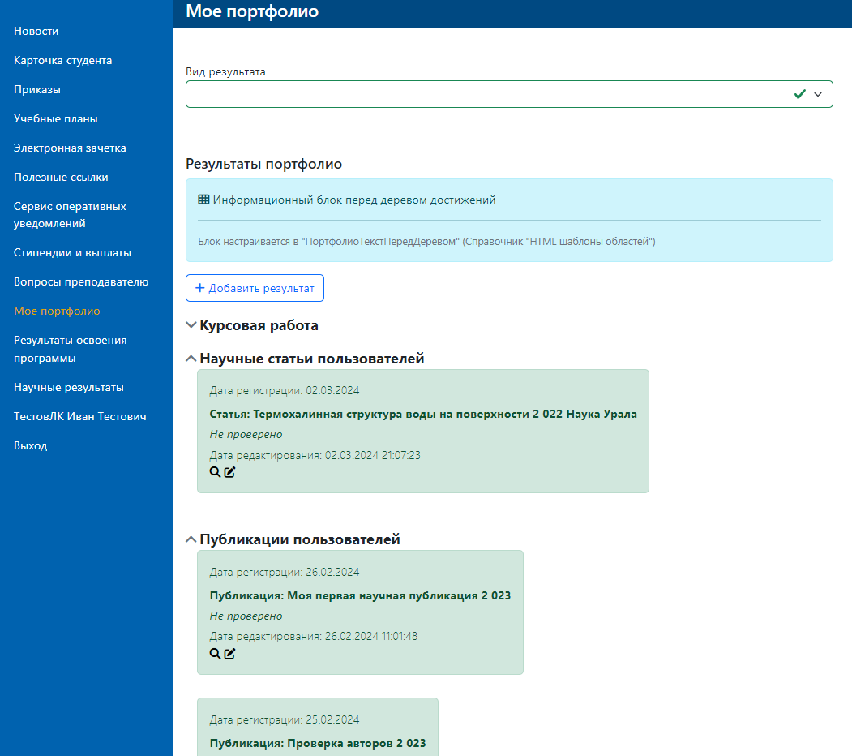View details of Моя первая научная публикация
The height and width of the screenshot is (756, 852).
[215, 654]
